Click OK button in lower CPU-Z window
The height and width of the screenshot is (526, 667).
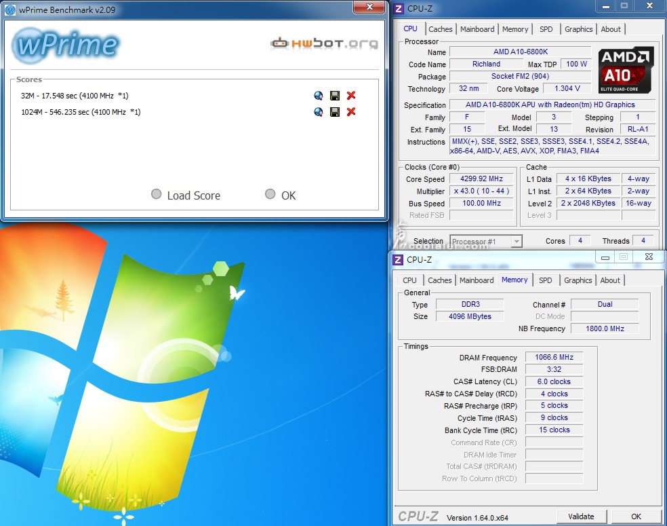coord(636,516)
